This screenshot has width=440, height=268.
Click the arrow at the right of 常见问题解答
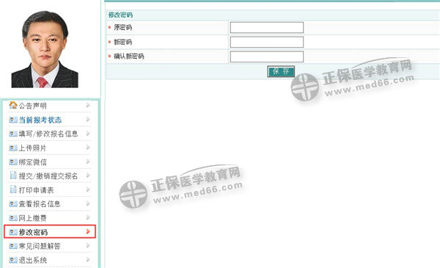pyautogui.click(x=88, y=245)
